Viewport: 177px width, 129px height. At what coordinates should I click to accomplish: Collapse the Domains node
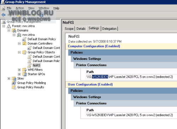tap(9, 30)
